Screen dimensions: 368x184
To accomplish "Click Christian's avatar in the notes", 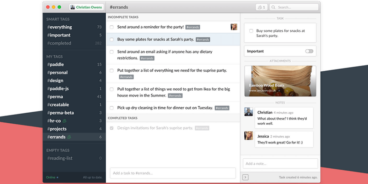I will pyautogui.click(x=248, y=112).
